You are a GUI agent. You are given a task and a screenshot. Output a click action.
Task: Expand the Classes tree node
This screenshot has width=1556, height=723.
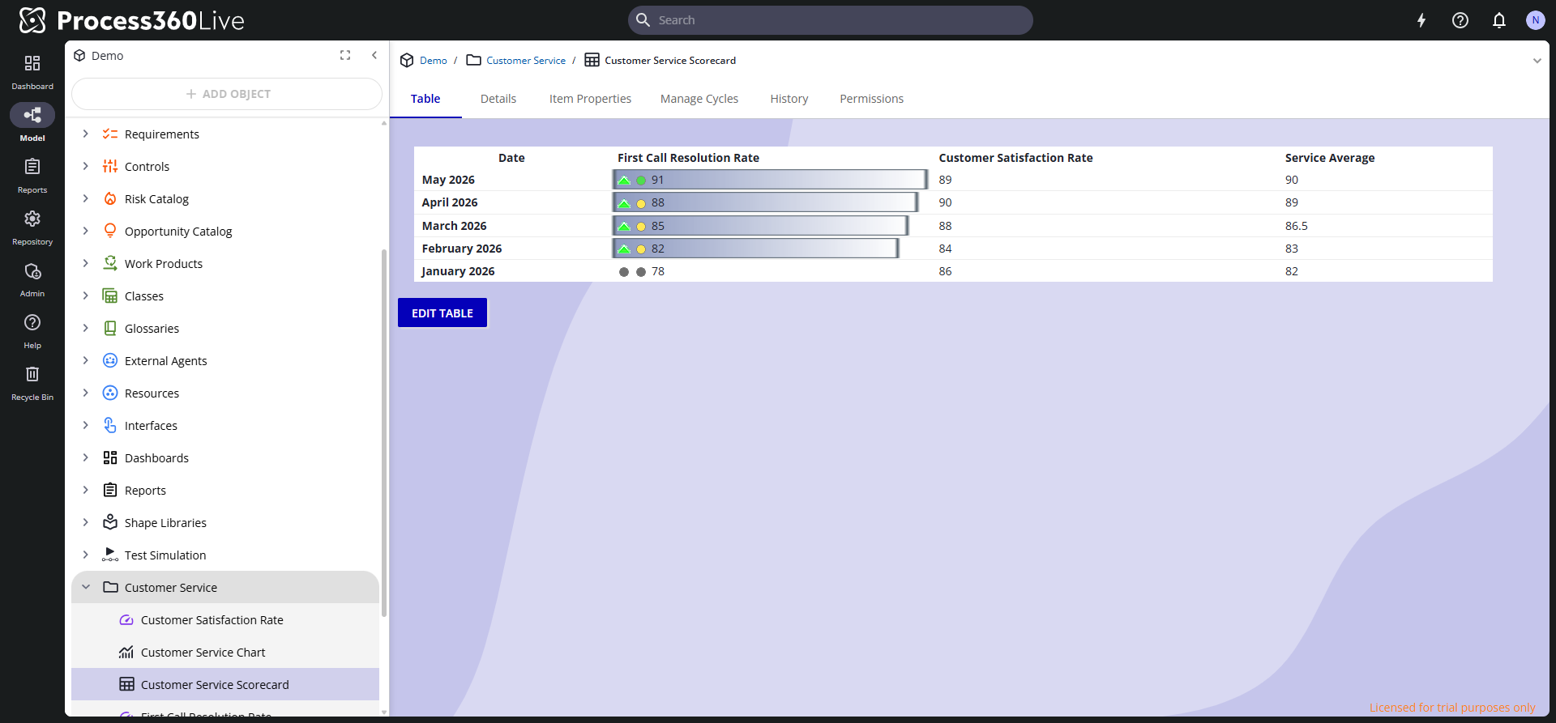tap(86, 296)
